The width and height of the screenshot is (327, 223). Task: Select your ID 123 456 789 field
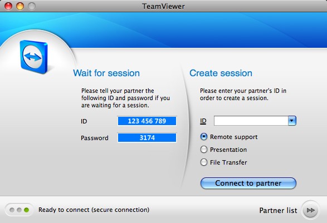pyautogui.click(x=147, y=121)
